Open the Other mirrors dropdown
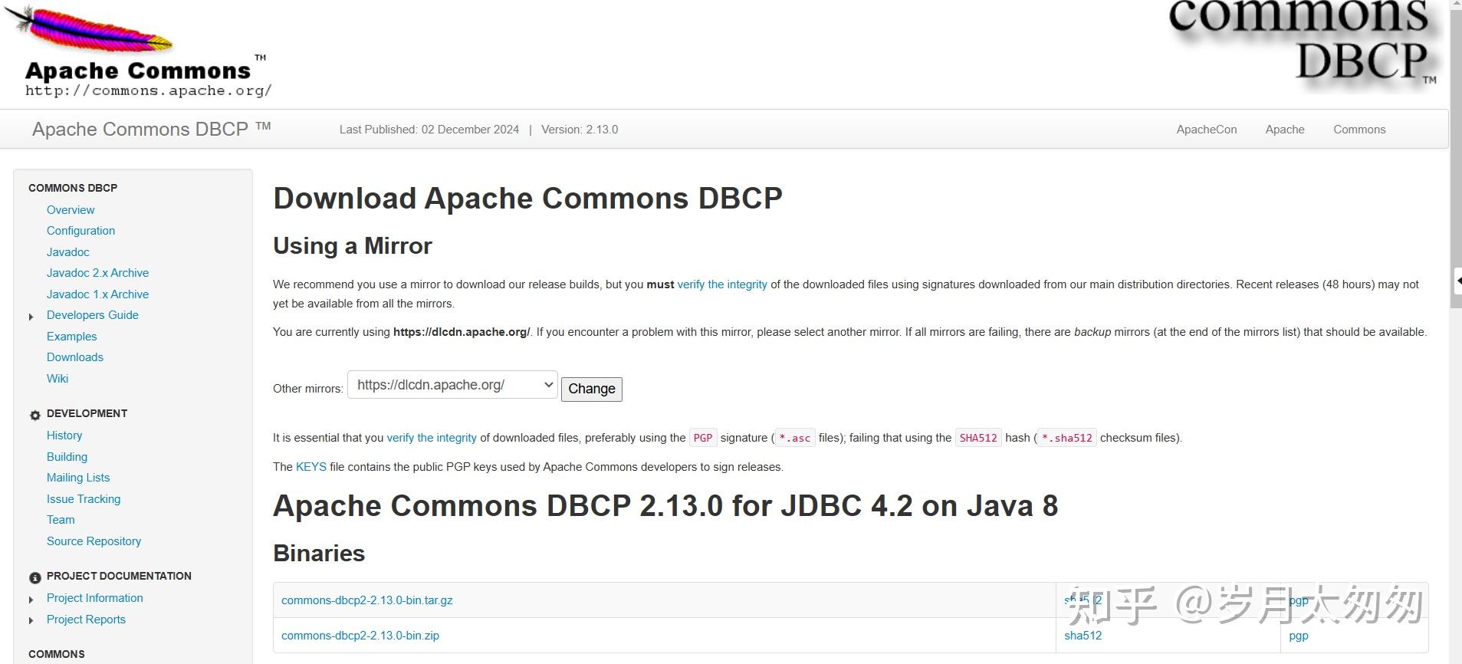Screen dimensions: 1462x664 tap(452, 385)
